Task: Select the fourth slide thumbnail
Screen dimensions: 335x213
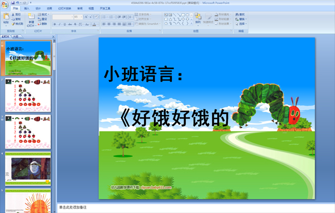Action: point(28,169)
